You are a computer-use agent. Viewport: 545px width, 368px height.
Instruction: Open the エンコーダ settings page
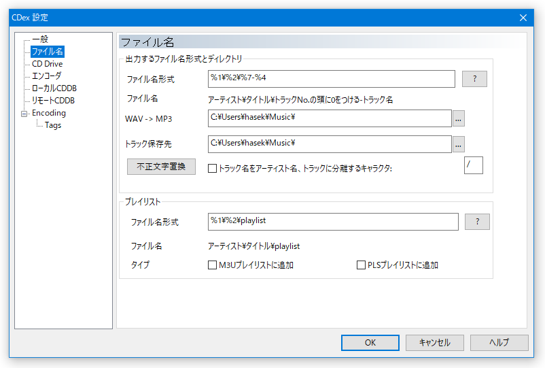pos(47,76)
